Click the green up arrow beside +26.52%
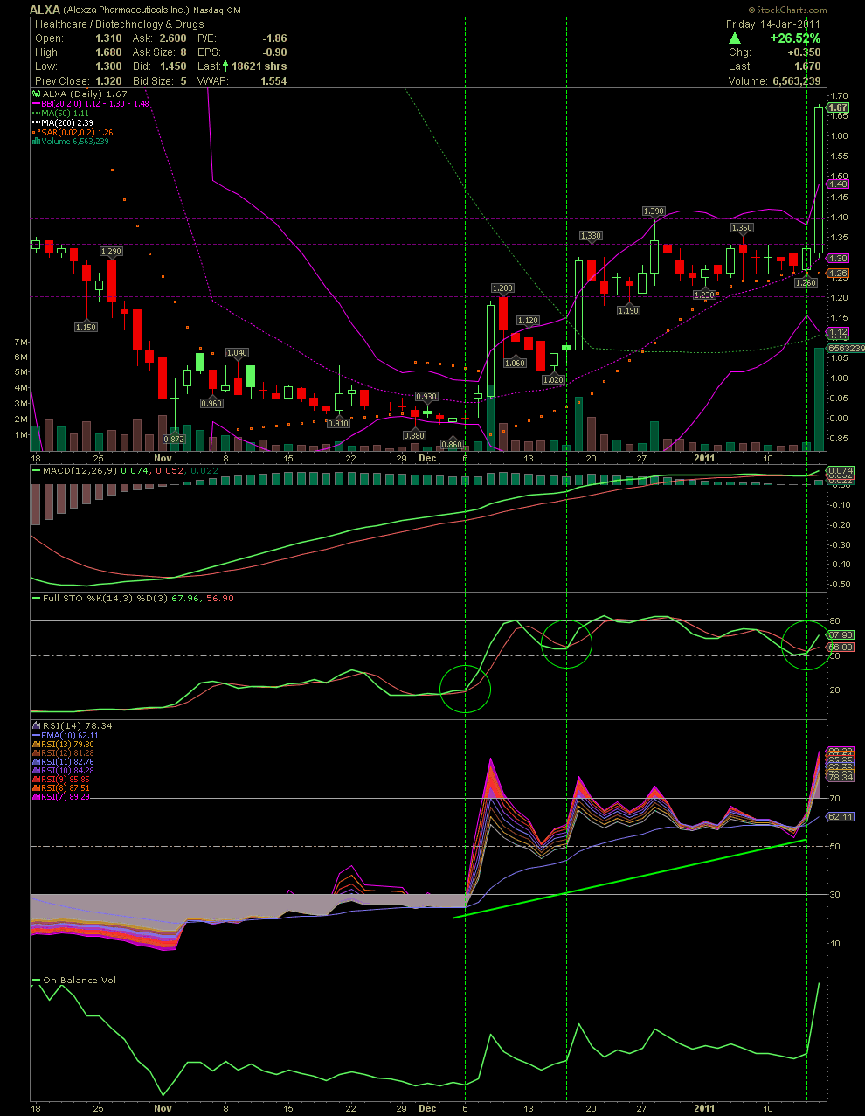Viewport: 865px width, 1116px height. pyautogui.click(x=735, y=38)
